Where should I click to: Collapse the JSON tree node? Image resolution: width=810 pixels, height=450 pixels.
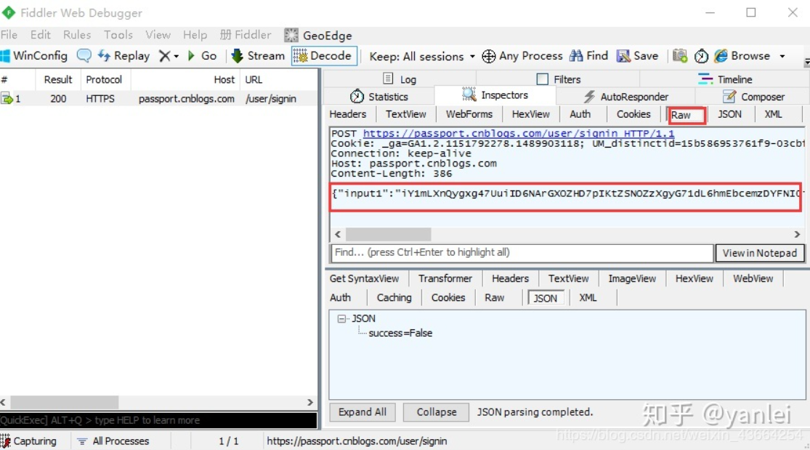click(341, 318)
